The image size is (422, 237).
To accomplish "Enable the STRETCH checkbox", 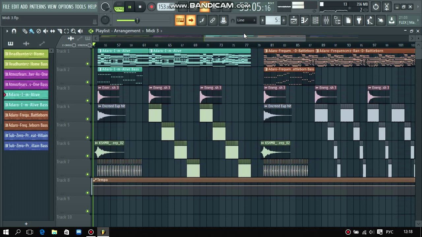I will 89,45.
